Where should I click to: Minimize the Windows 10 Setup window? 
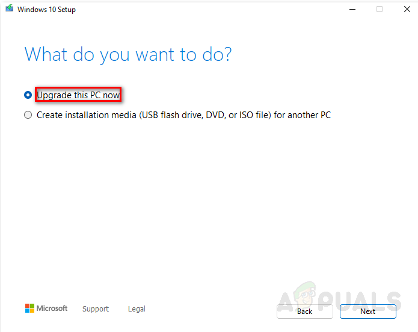pyautogui.click(x=352, y=10)
